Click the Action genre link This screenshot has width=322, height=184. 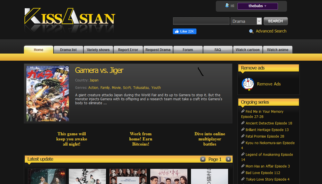(x=93, y=88)
